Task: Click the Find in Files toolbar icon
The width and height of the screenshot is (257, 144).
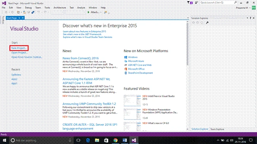Action: 105,12
